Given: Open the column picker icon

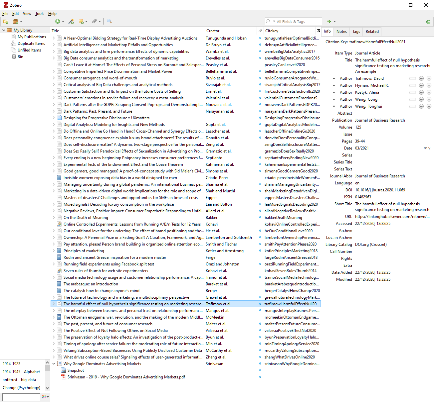Looking at the screenshot, I should point(318,31).
